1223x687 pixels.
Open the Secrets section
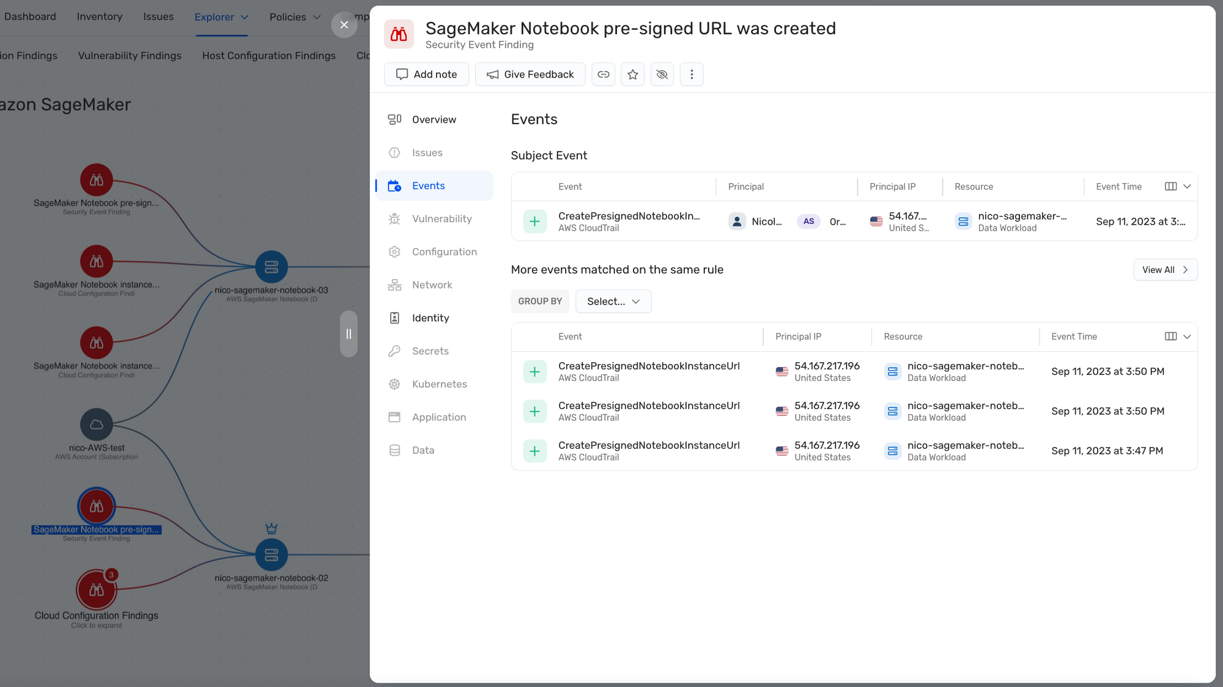point(434,351)
